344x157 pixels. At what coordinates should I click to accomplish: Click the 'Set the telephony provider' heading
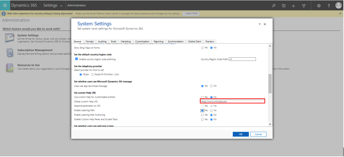88,66
